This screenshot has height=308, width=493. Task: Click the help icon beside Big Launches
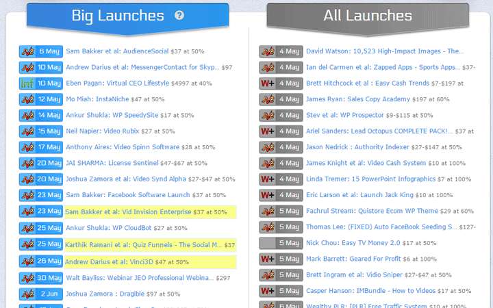coord(179,15)
